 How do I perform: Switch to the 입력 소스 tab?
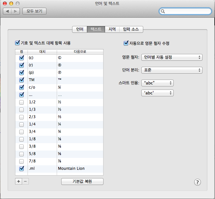pyautogui.click(x=131, y=29)
